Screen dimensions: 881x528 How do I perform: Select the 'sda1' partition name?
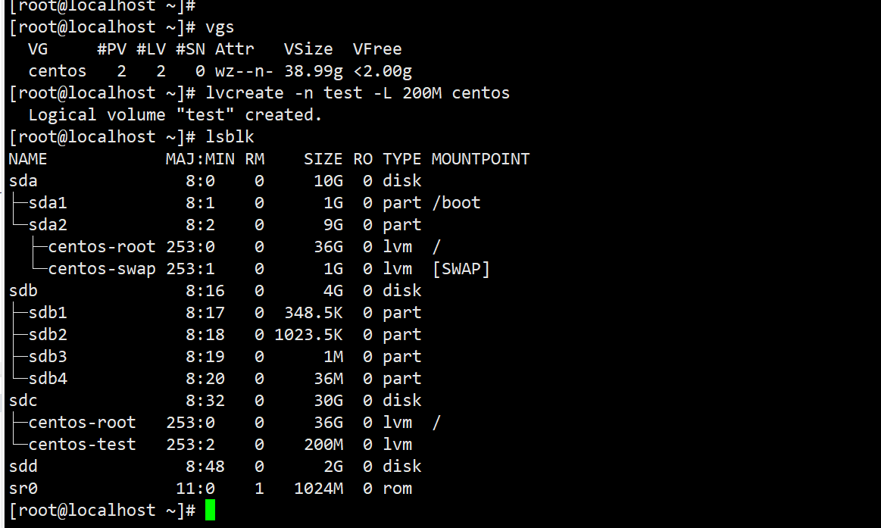pos(48,203)
